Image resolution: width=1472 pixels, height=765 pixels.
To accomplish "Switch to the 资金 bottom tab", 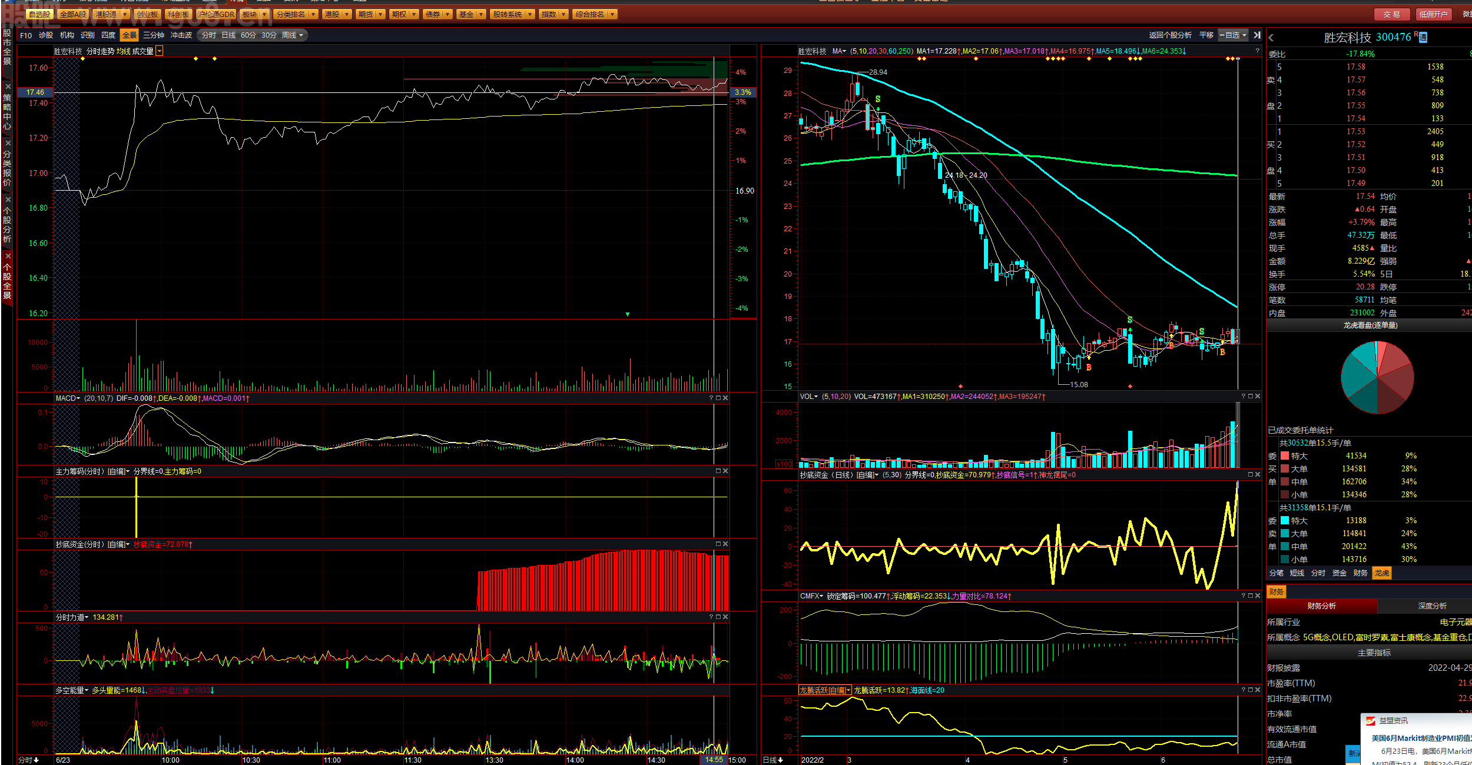I will pyautogui.click(x=1340, y=573).
